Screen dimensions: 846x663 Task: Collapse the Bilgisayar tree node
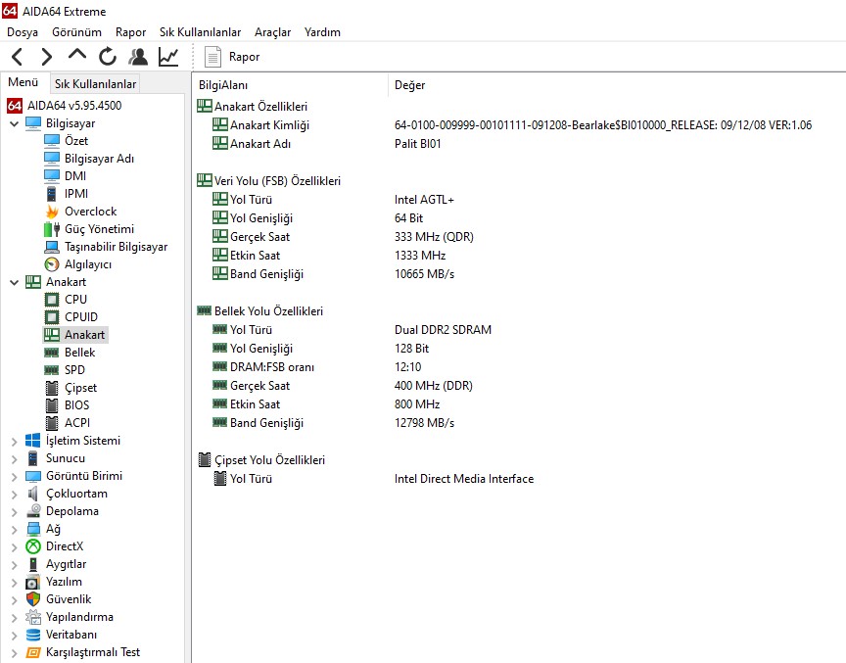[x=14, y=123]
